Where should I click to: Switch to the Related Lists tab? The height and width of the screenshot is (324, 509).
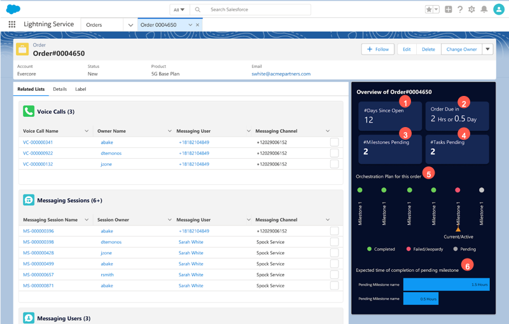(x=31, y=89)
